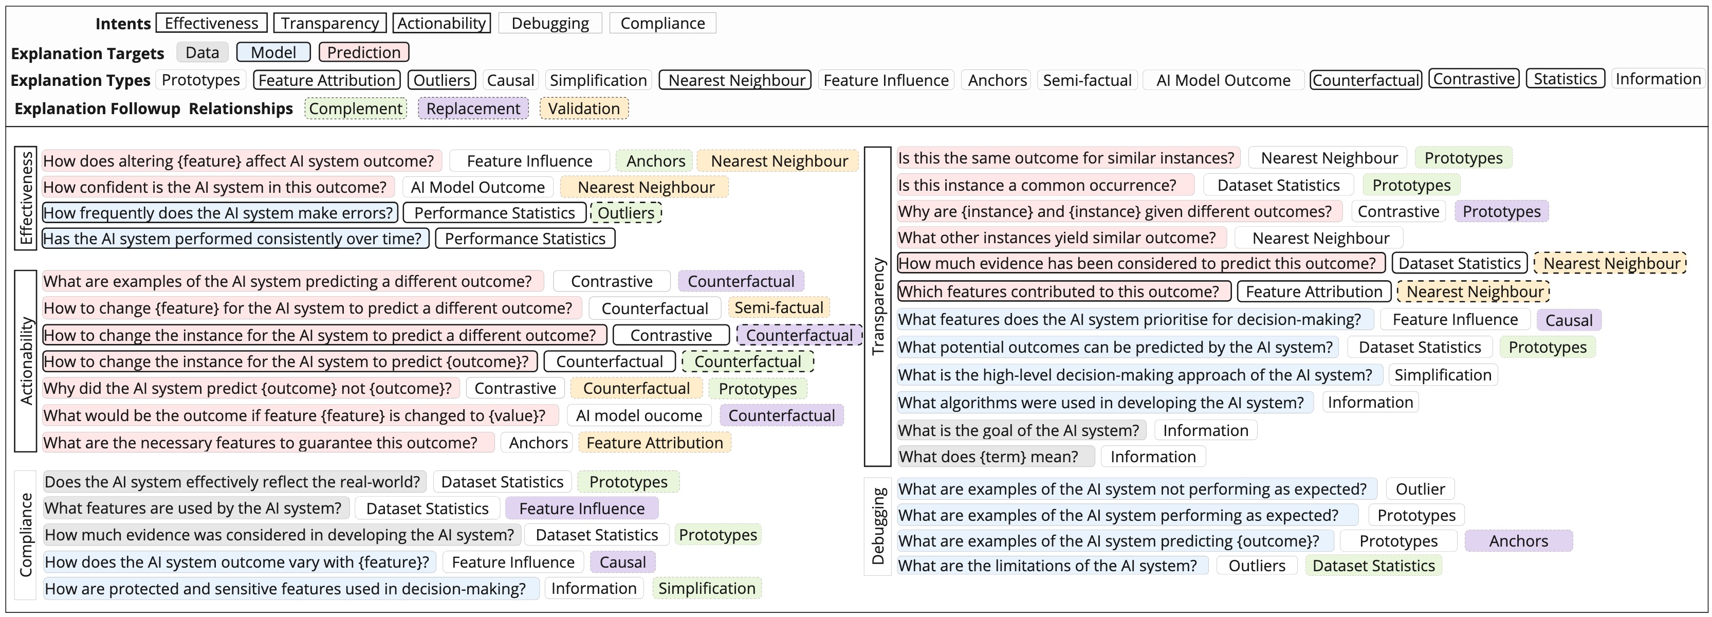Click the Debugging intent legend label
Image resolution: width=1712 pixels, height=617 pixels.
pyautogui.click(x=549, y=23)
